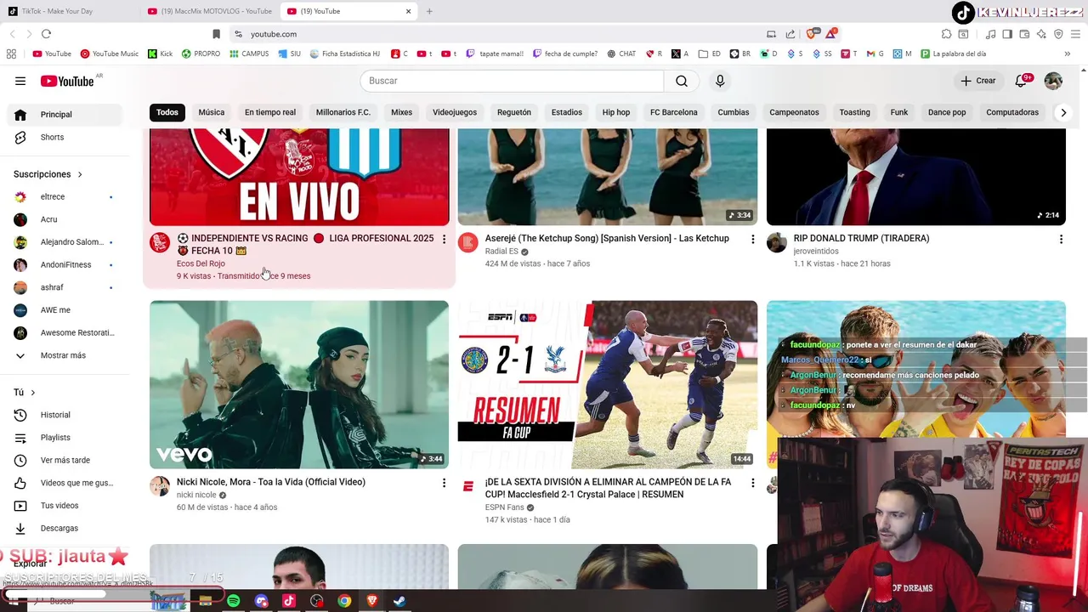This screenshot has width=1088, height=612.
Task: Start voice search with microphone icon
Action: coord(720,81)
